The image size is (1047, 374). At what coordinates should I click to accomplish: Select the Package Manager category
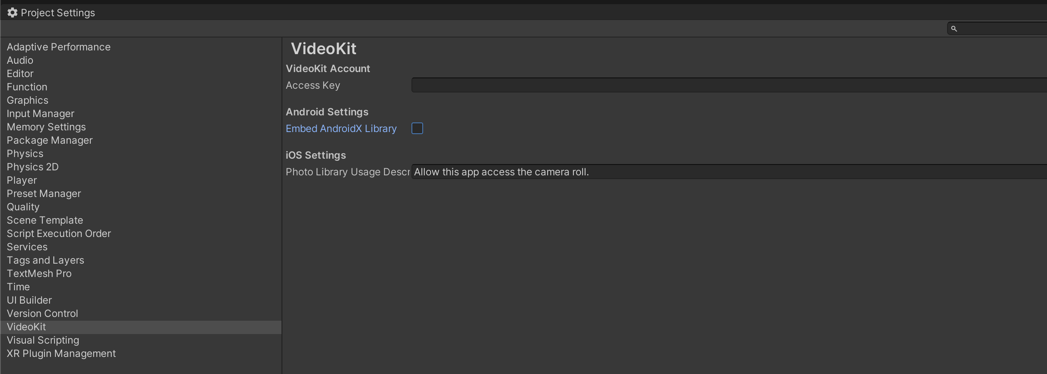pyautogui.click(x=50, y=140)
